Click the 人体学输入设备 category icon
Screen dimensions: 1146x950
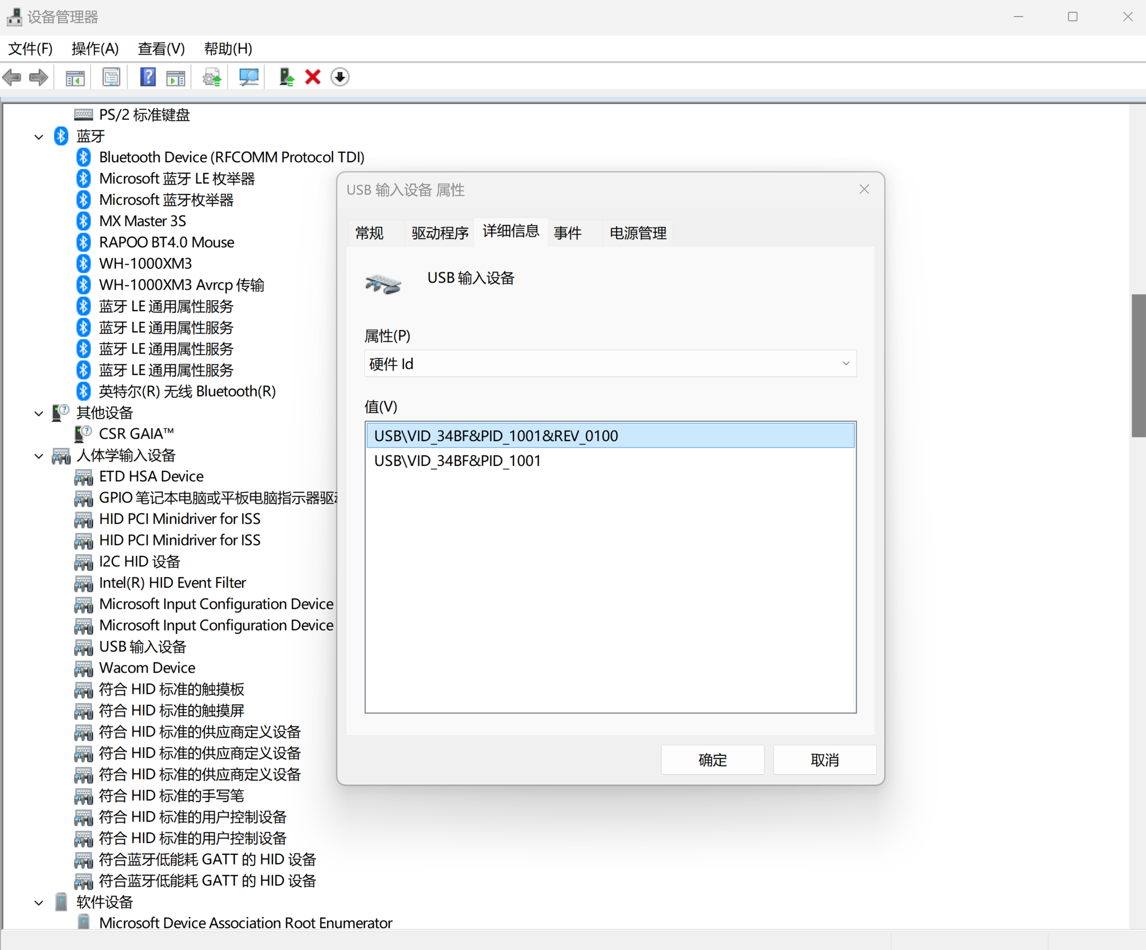[x=61, y=456]
